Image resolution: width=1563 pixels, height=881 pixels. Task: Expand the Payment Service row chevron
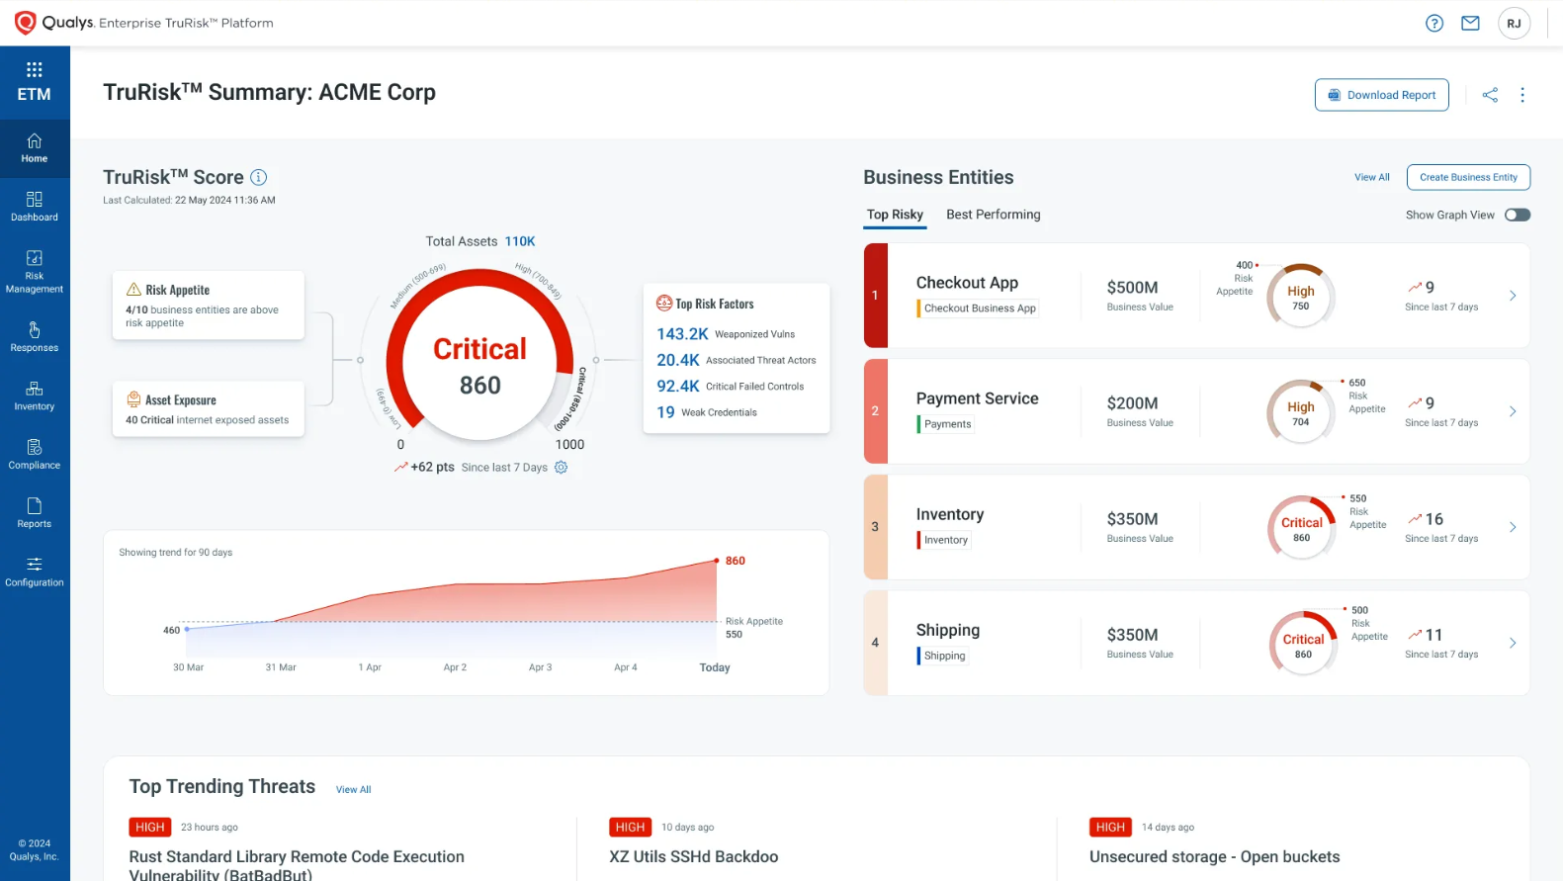click(x=1512, y=411)
